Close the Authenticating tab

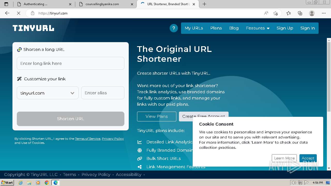pyautogui.click(x=71, y=4)
